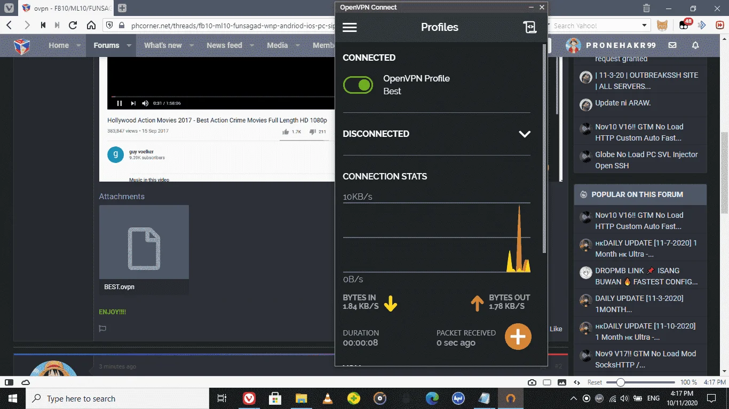Click the cat extension icon
The width and height of the screenshot is (729, 409).
click(662, 25)
